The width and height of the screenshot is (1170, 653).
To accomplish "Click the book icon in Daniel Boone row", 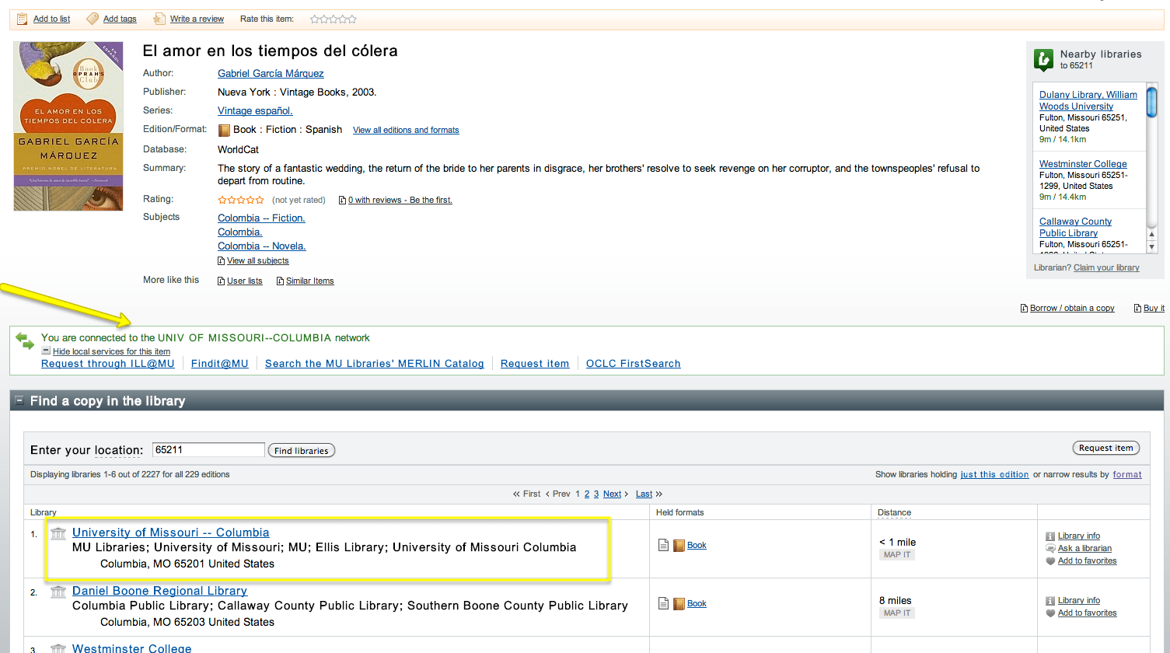I will [679, 603].
